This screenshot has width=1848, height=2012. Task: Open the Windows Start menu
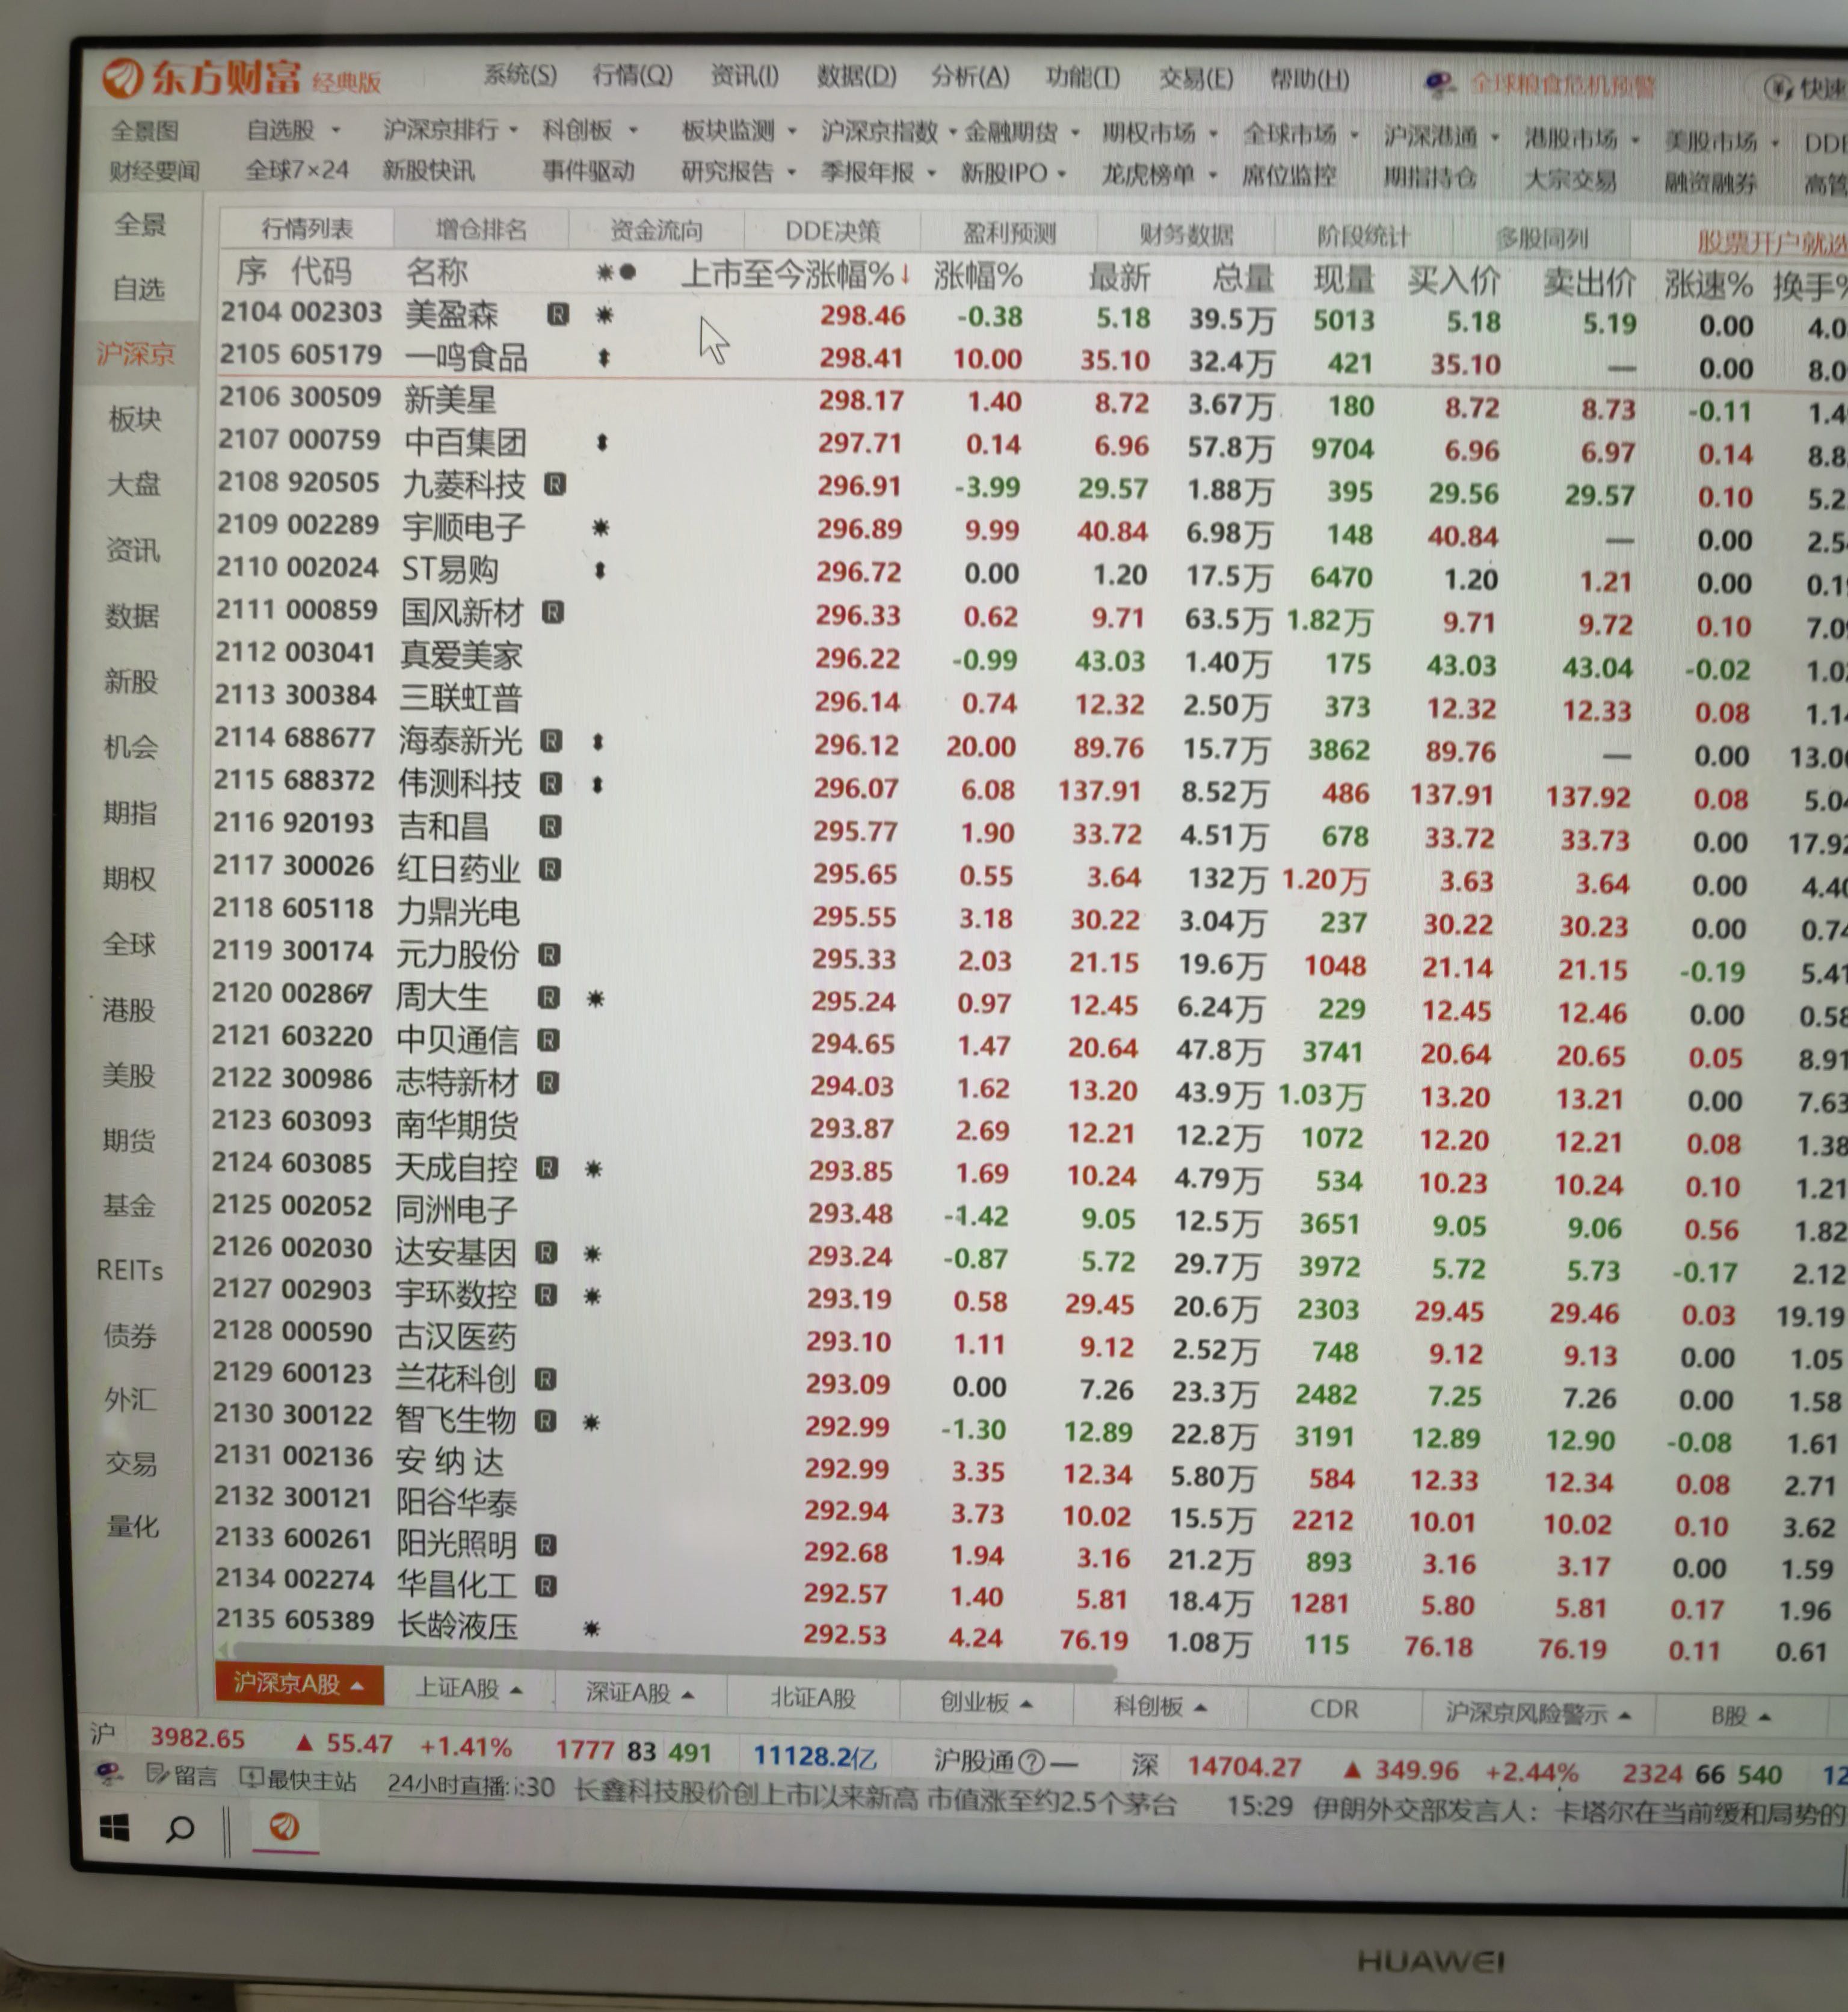pos(115,1828)
